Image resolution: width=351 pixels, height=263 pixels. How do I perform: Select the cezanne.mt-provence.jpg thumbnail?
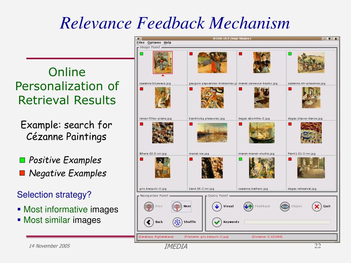click(311, 62)
